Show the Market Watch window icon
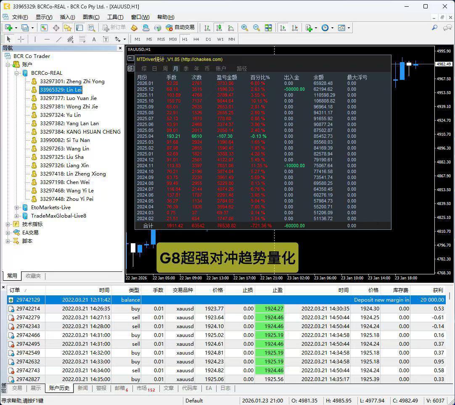This screenshot has width=455, height=405. click(x=44, y=28)
